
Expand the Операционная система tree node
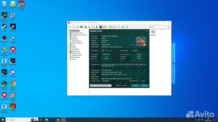click(x=68, y=35)
